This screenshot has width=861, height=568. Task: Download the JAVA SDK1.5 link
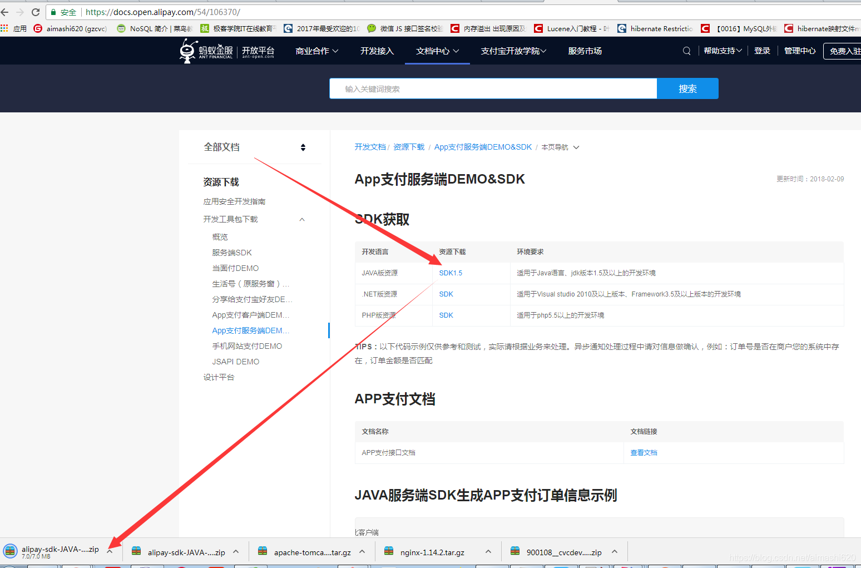coord(451,273)
